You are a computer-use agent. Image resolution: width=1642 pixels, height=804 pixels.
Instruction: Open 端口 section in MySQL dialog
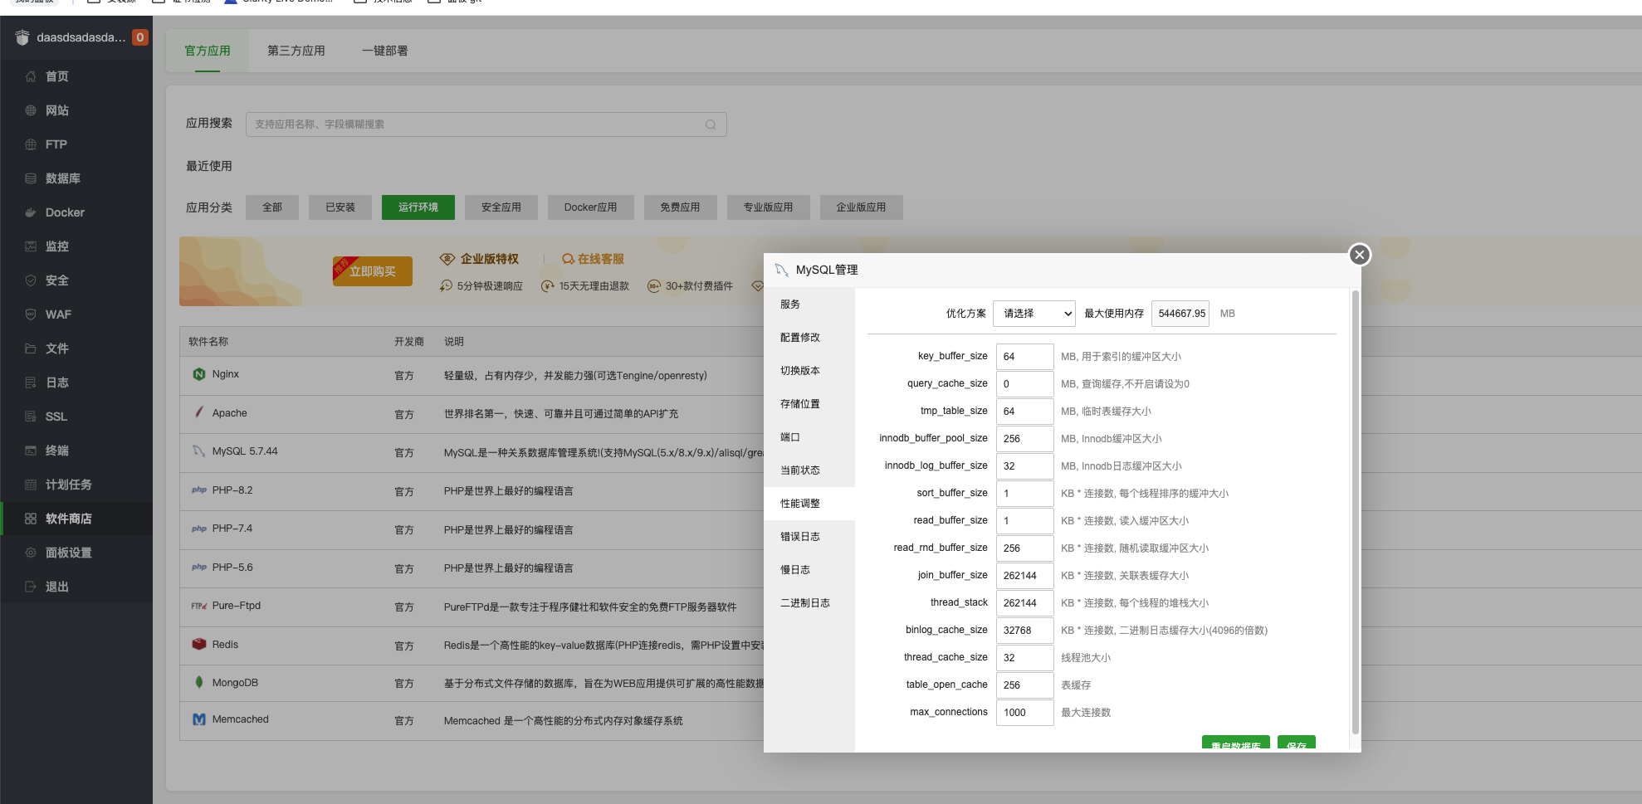809,437
